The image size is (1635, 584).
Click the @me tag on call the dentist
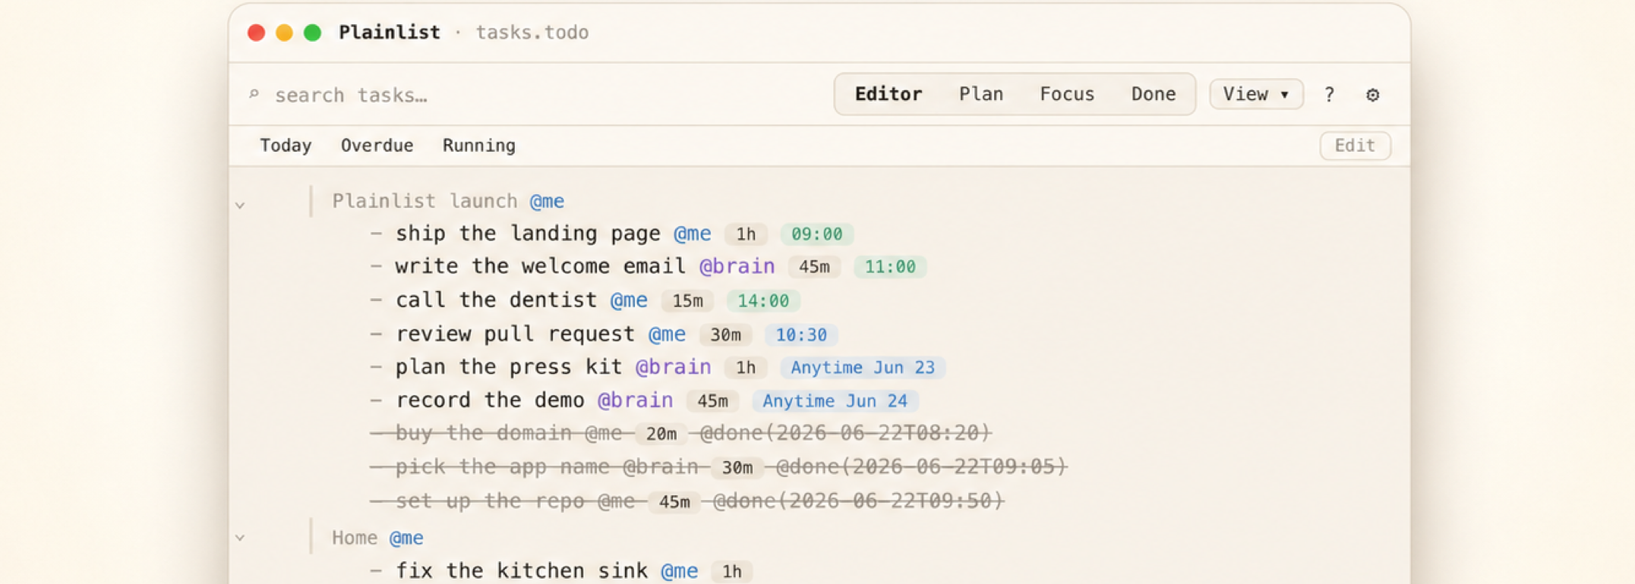(629, 300)
